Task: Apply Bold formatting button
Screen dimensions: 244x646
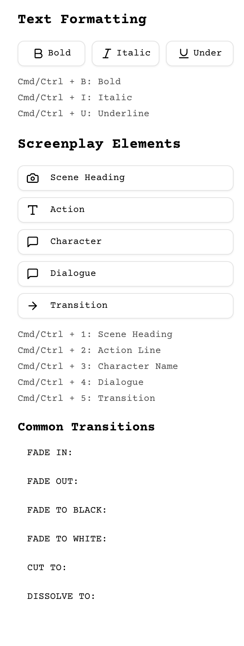Action: (x=51, y=54)
